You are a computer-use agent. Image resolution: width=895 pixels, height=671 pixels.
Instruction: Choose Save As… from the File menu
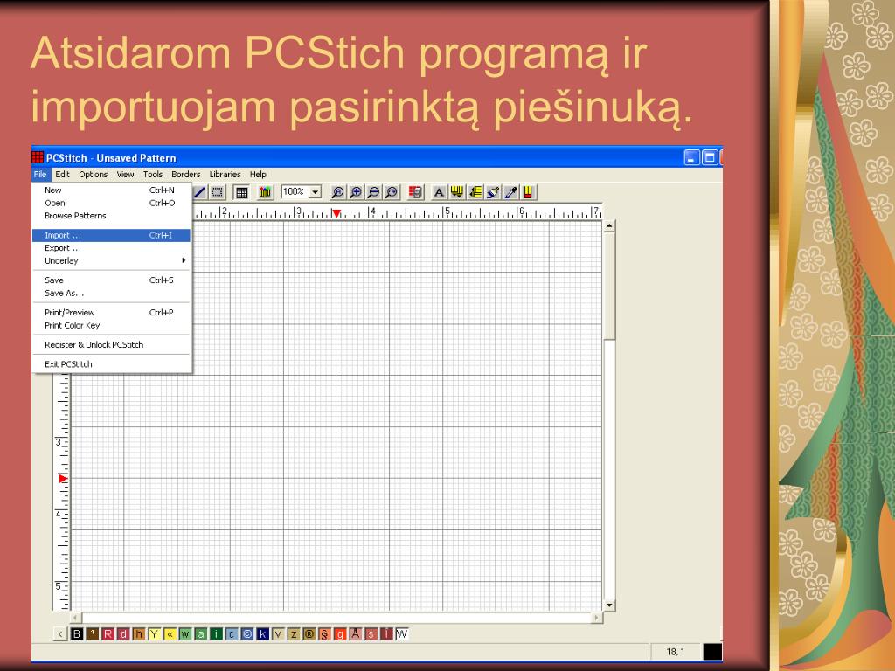click(111, 294)
